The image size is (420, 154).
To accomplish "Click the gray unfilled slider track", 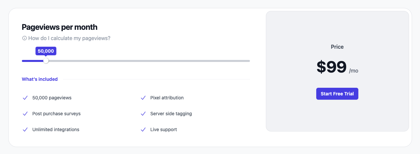I will (149, 61).
